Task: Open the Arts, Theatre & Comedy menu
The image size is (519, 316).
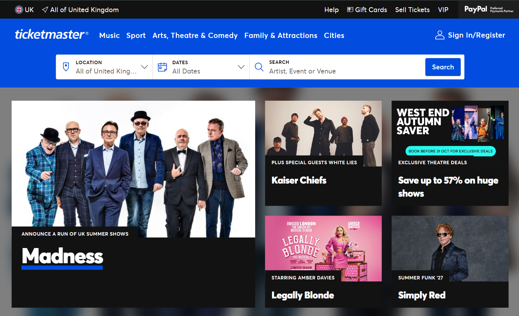Action: pyautogui.click(x=195, y=36)
